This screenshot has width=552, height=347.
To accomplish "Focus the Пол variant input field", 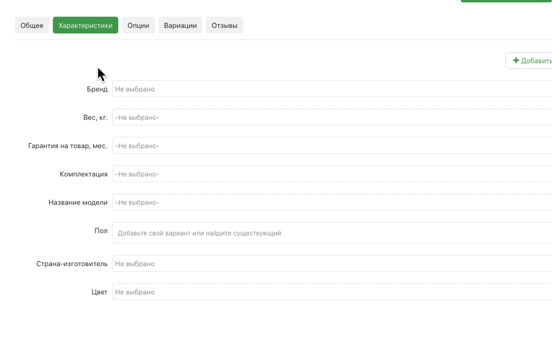I will 332,233.
